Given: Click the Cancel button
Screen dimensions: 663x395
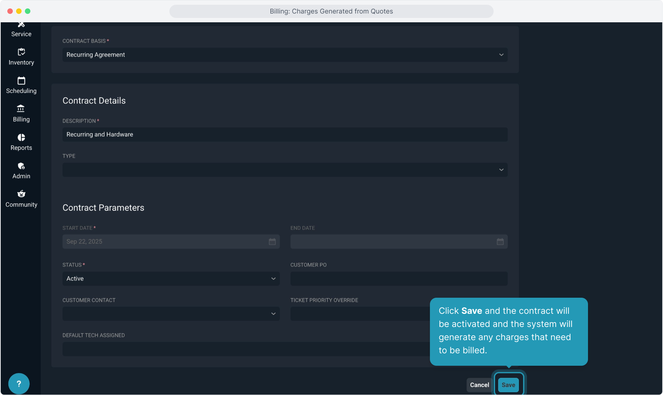Looking at the screenshot, I should pyautogui.click(x=479, y=385).
